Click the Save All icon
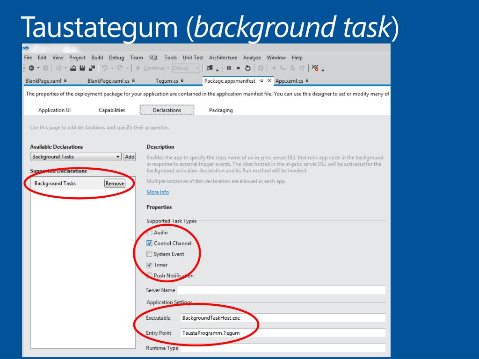 pyautogui.click(x=92, y=68)
